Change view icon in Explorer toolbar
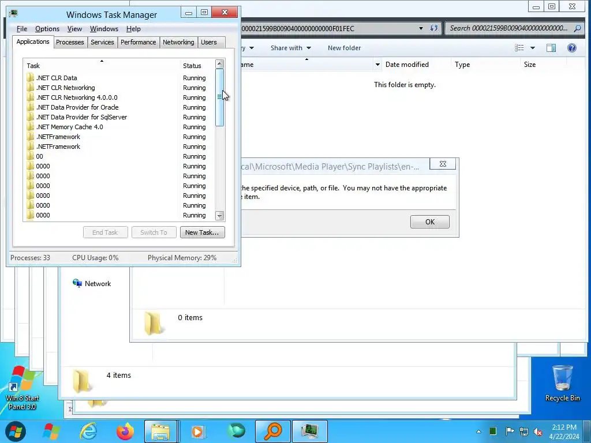Viewport: 591px width, 443px height. [519, 48]
